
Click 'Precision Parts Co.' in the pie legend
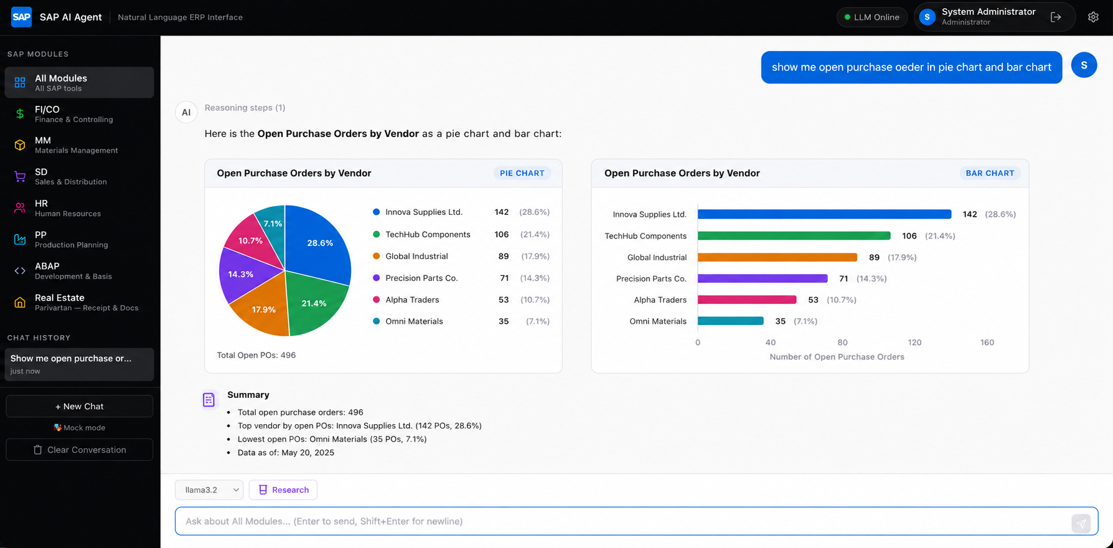tap(421, 278)
